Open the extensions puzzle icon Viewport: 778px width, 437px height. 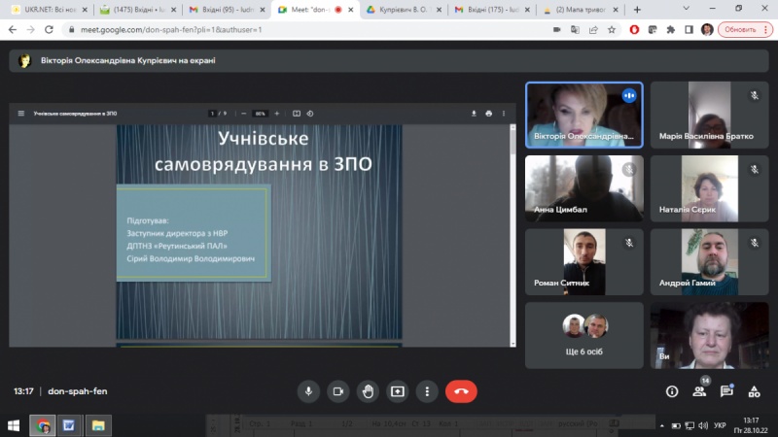[x=671, y=30]
